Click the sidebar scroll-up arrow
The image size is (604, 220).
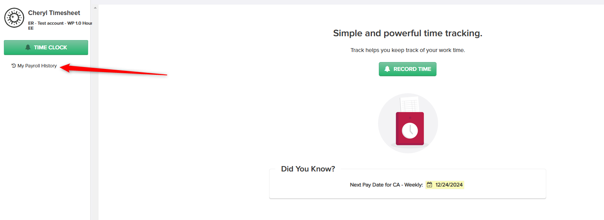pos(95,8)
